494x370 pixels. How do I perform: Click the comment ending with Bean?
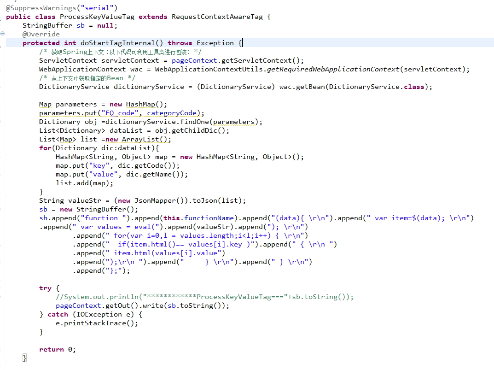point(87,78)
